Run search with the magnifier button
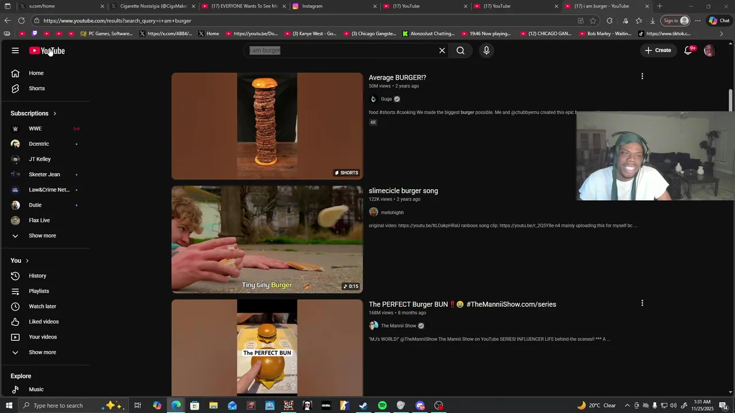Screen dimensions: 735x413 click(461, 50)
